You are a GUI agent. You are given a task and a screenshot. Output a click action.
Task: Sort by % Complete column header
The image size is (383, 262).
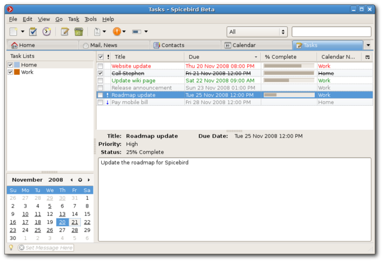coord(289,57)
